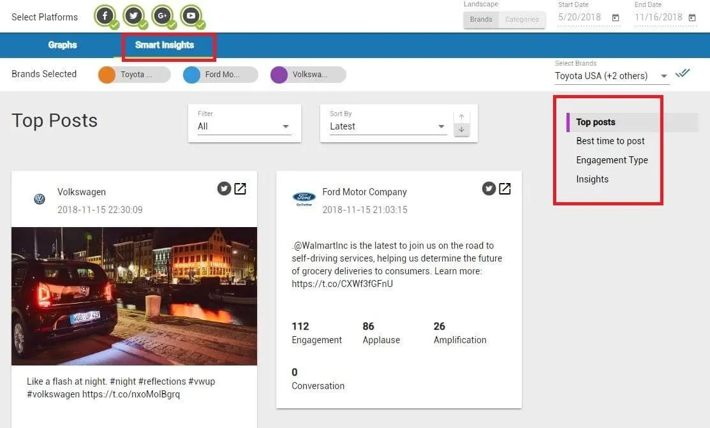Open the End Date calendar picker
710x428 pixels.
point(692,18)
